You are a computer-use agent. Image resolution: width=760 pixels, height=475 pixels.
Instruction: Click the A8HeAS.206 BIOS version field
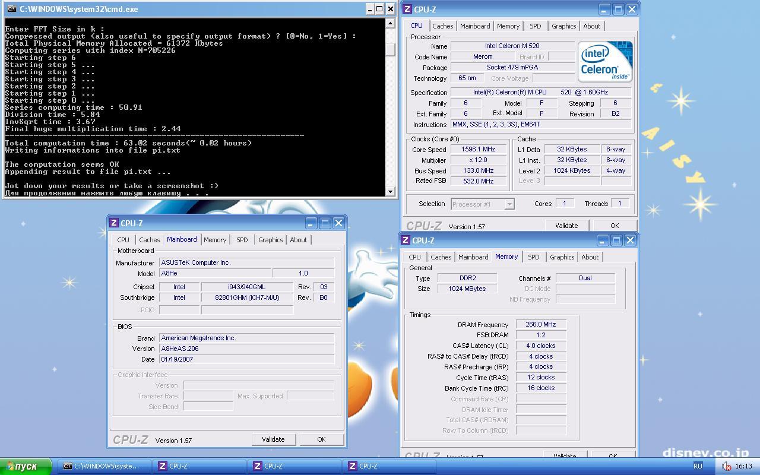(246, 349)
